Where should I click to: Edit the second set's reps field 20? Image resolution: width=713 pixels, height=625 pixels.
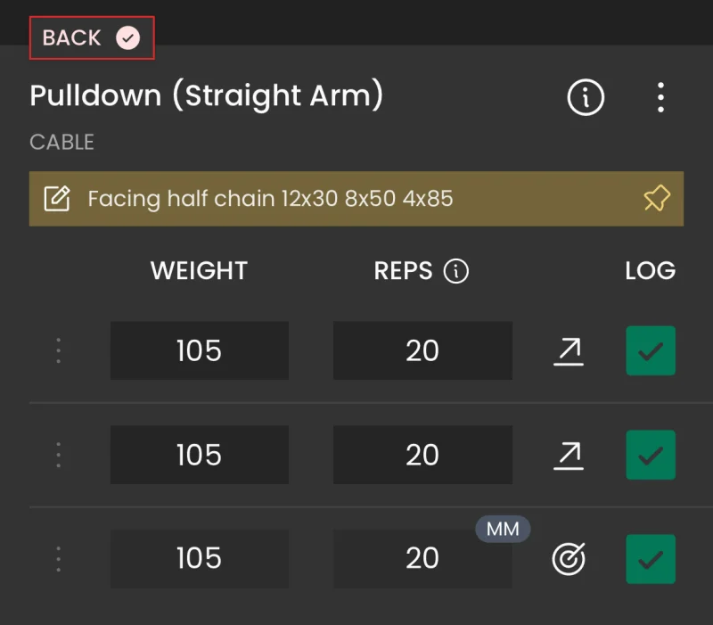tap(422, 455)
